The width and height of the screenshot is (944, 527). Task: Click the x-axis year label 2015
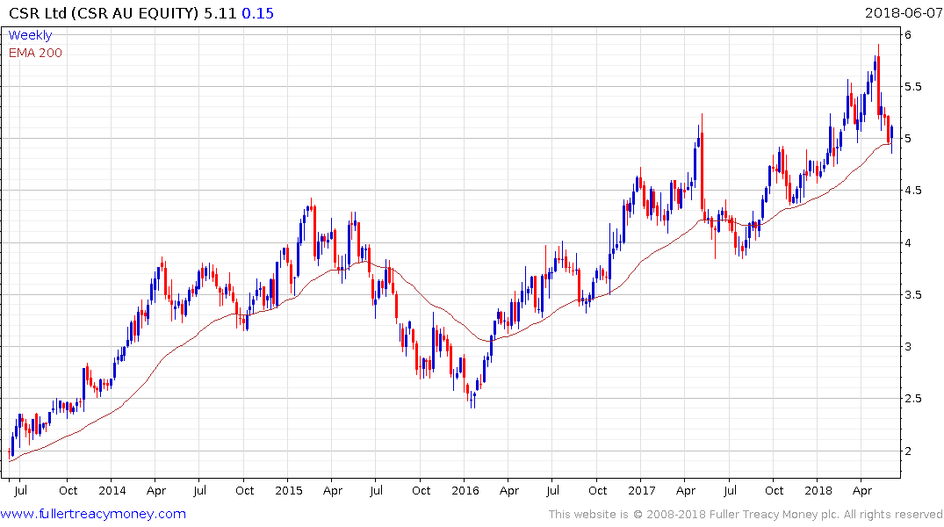tap(288, 490)
